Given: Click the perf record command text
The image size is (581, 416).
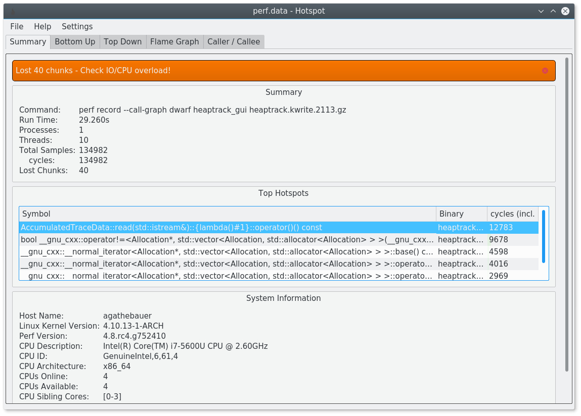Looking at the screenshot, I should coord(212,110).
